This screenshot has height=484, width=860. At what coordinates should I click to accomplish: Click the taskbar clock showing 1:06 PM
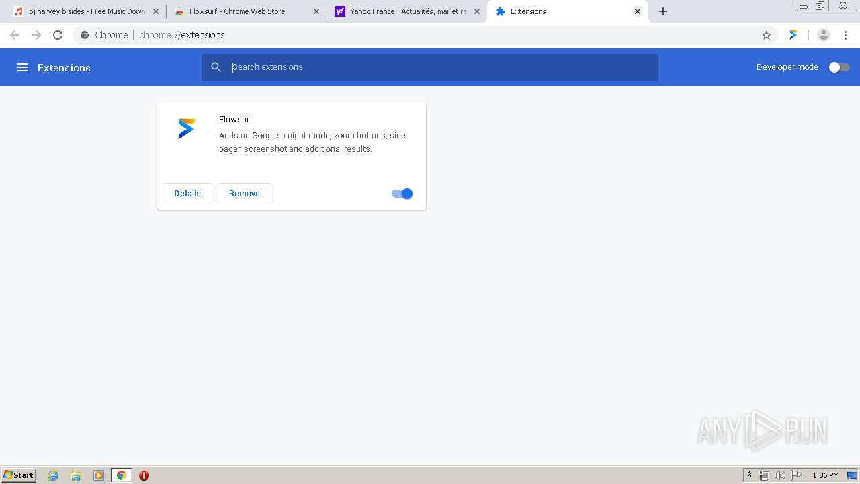[826, 475]
